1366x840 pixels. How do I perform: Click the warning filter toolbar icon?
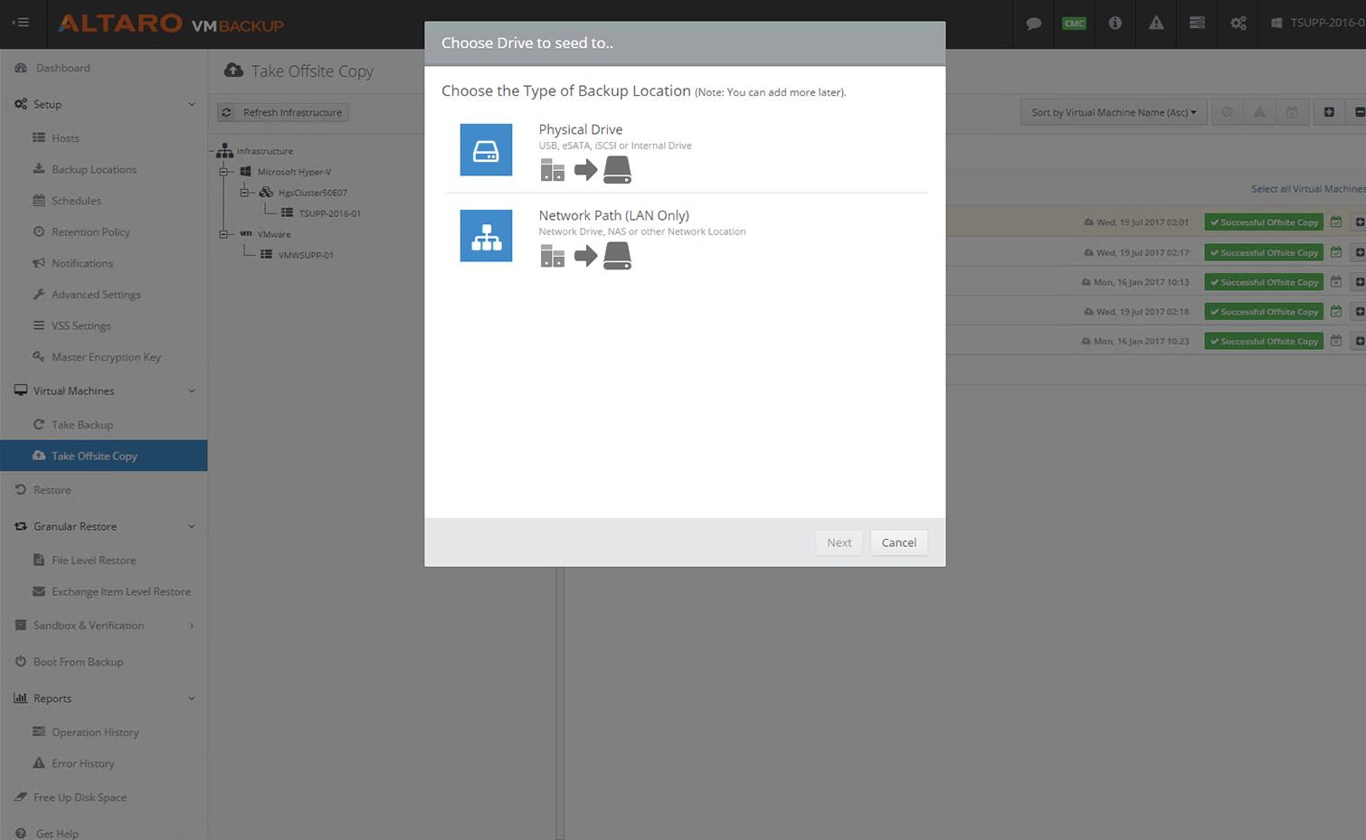(x=1259, y=112)
